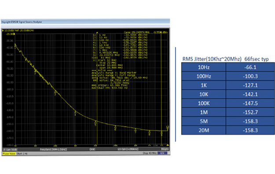
Task: Click the IF Gain 50dB status field
Action: 10,149
